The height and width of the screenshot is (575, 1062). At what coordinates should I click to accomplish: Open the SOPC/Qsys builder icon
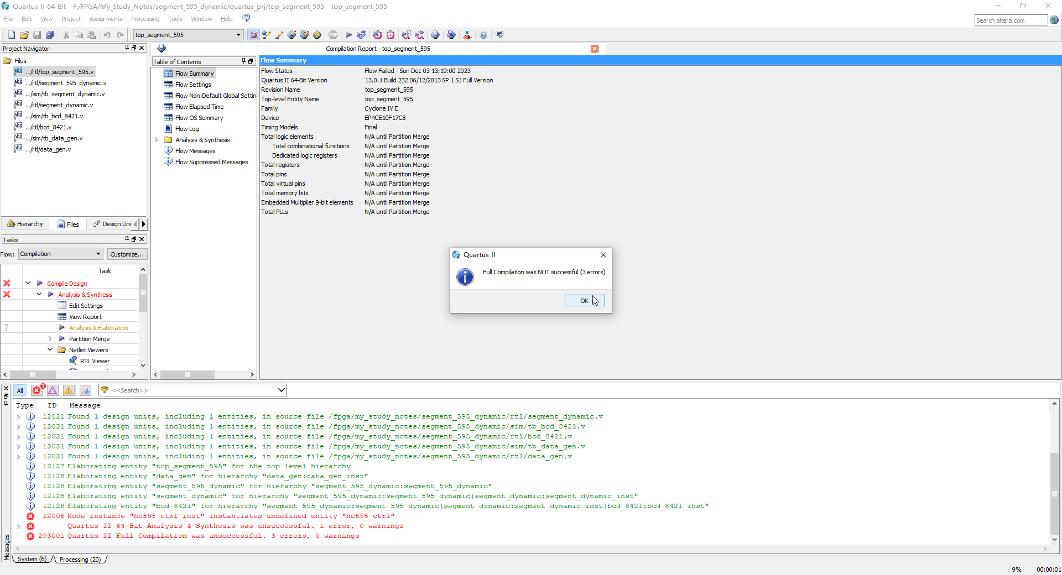(x=467, y=35)
